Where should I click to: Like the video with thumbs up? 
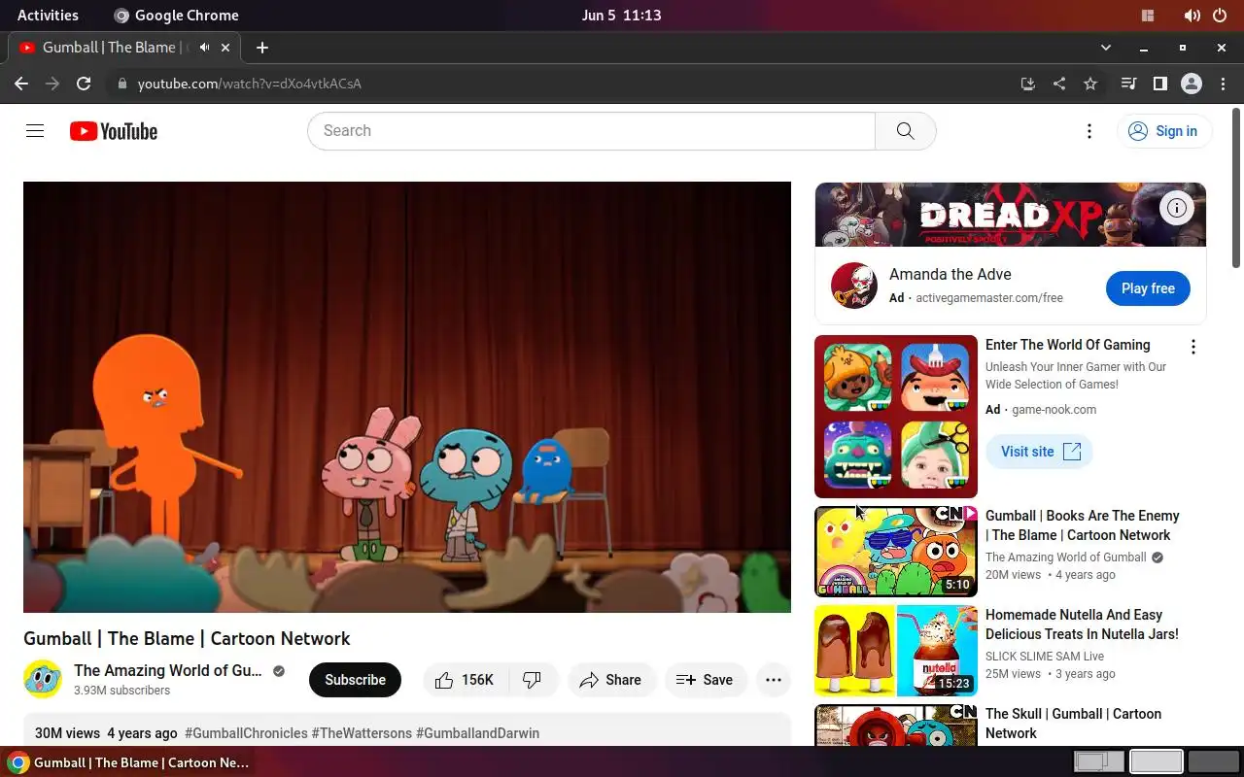tap(465, 680)
